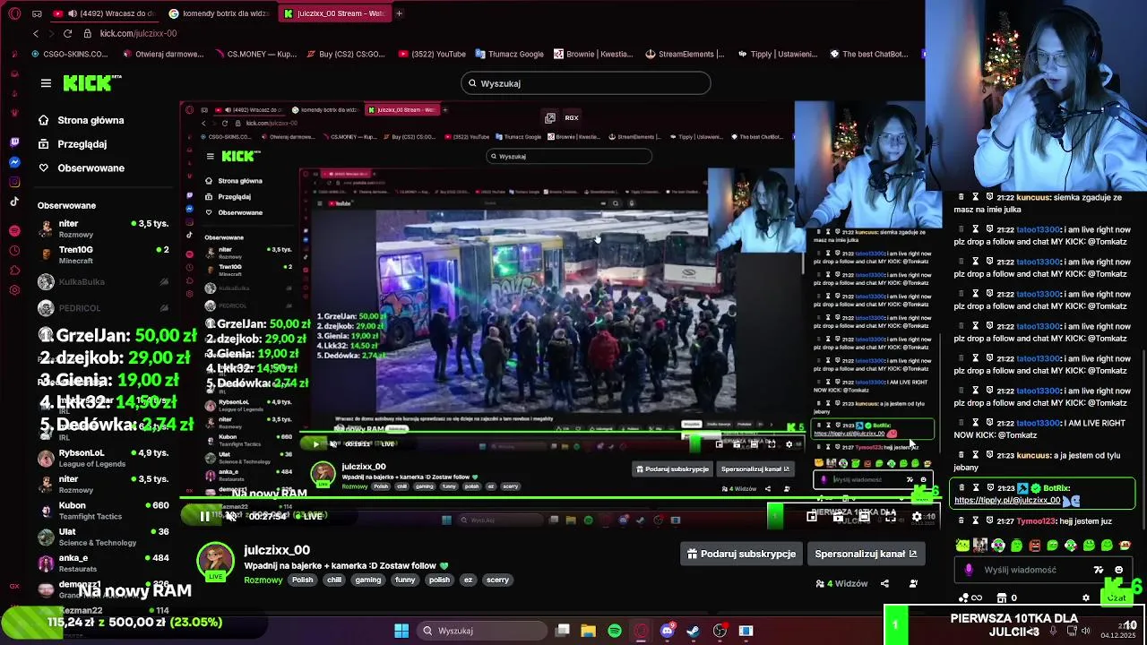Open KulkaBulka offline channel in sidebar
The width and height of the screenshot is (1147, 645).
(103, 282)
